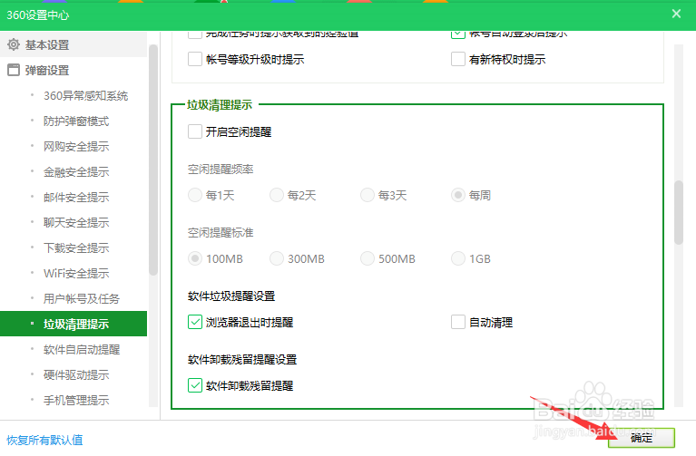Select 每3天 reminder frequency
696x456 pixels.
368,195
